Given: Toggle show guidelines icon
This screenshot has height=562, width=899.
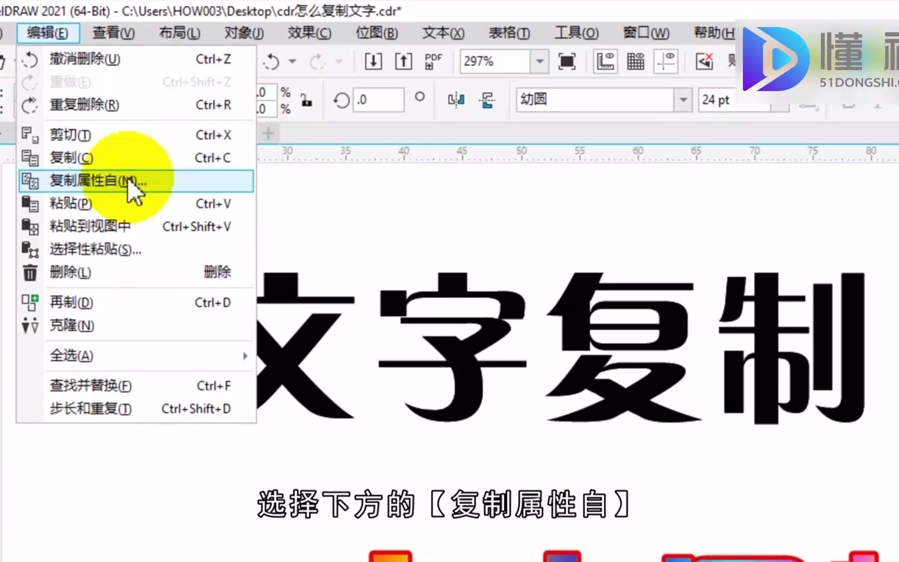Looking at the screenshot, I should (x=666, y=62).
